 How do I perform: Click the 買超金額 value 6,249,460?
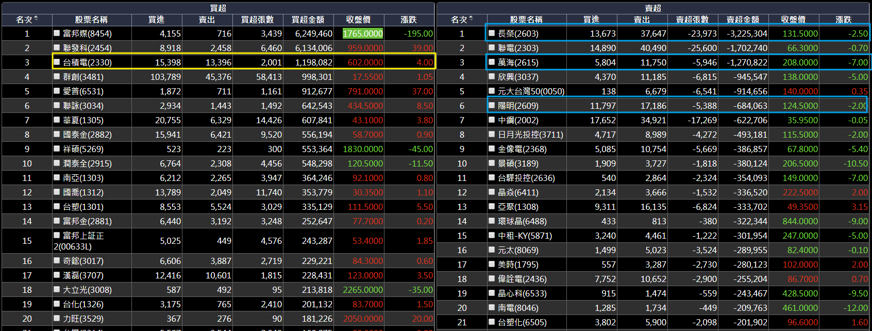pyautogui.click(x=314, y=34)
